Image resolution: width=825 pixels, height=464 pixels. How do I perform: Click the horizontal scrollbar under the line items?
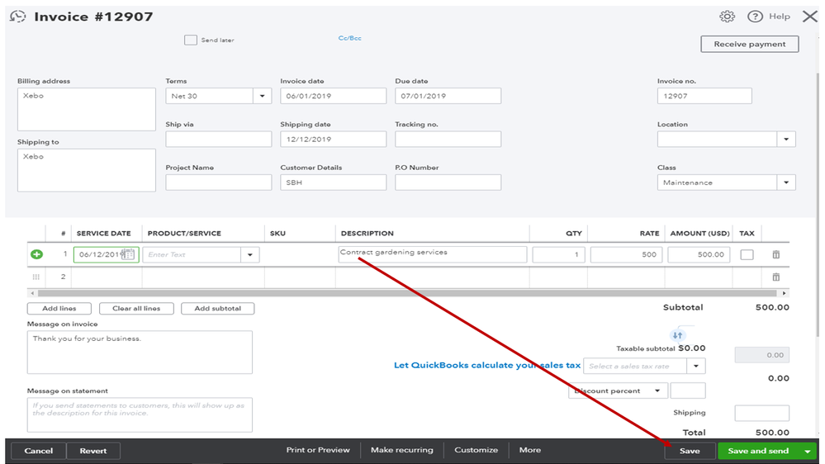[x=408, y=293]
